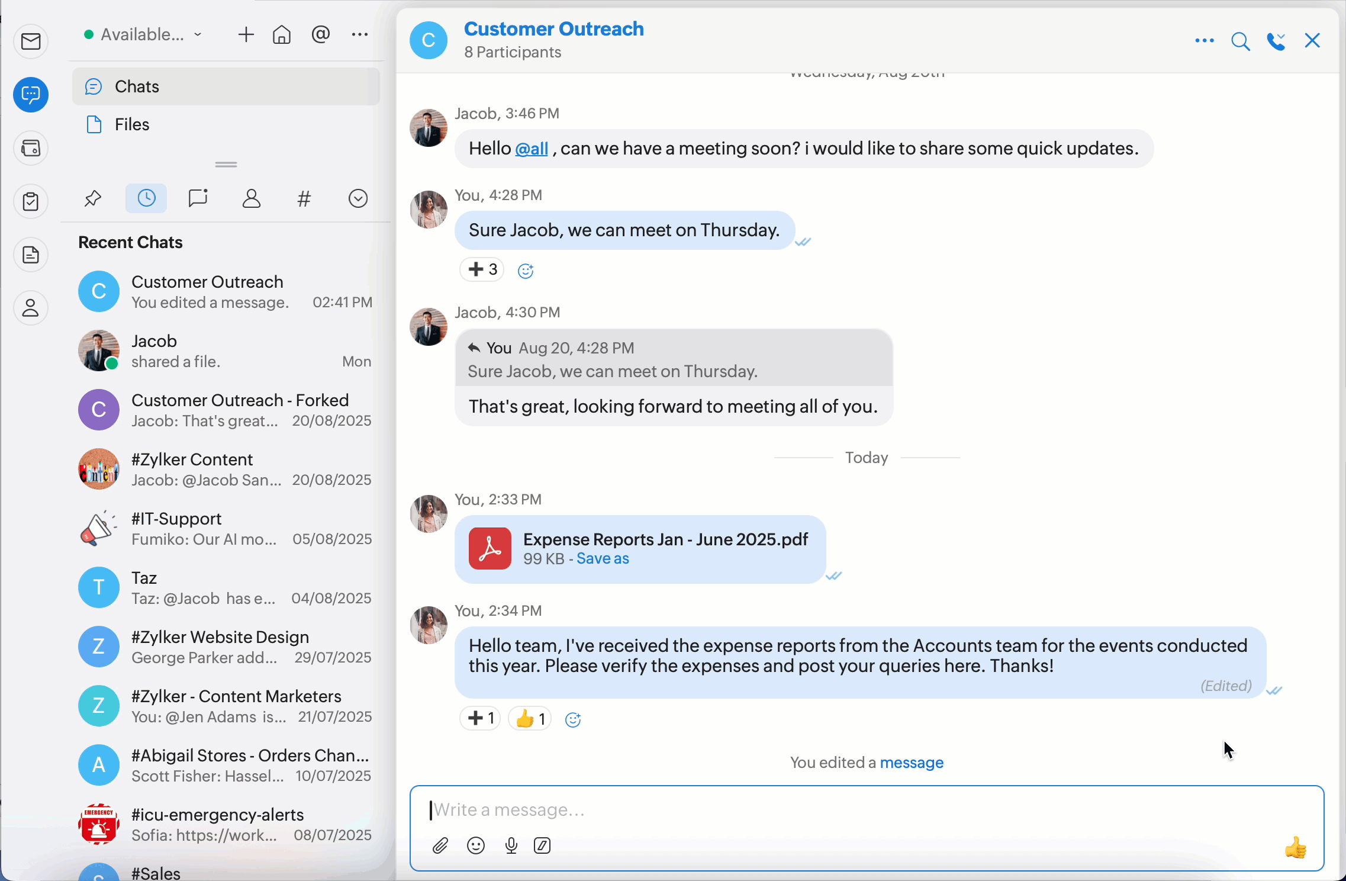Toggle the +1 reaction under expense message
This screenshot has width=1346, height=881.
pyautogui.click(x=481, y=719)
